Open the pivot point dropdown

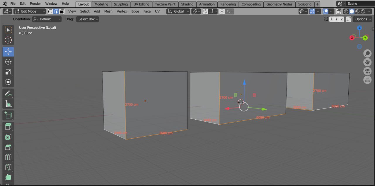pos(196,11)
